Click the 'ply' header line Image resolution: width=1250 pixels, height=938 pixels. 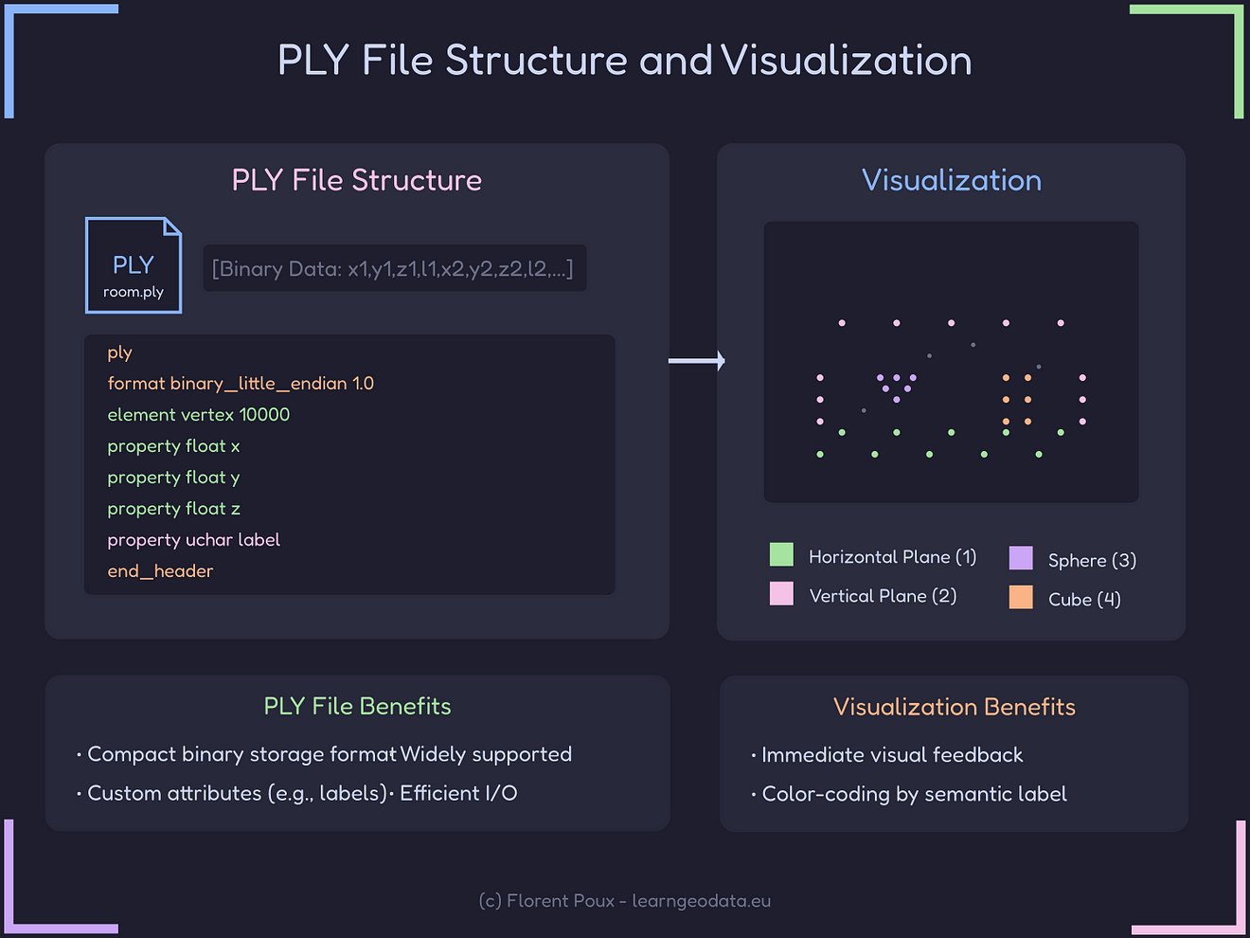click(x=120, y=352)
